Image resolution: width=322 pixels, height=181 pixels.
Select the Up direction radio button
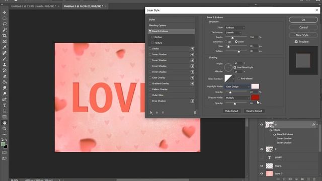click(x=226, y=42)
